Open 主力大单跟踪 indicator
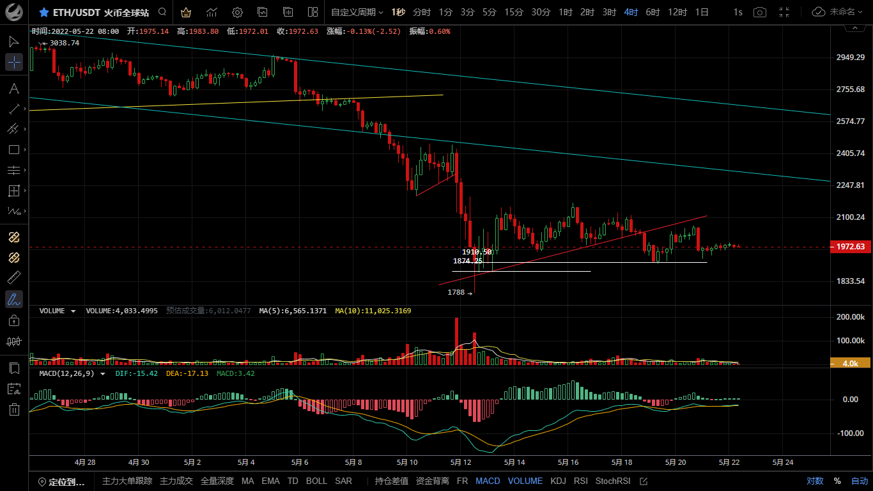Screen dimensions: 873x491 click(127, 481)
